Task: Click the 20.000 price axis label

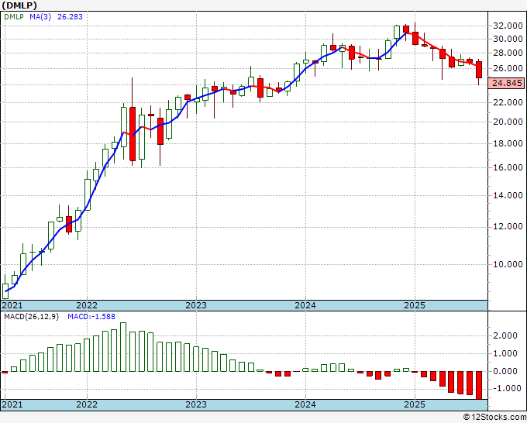Action: pos(508,122)
